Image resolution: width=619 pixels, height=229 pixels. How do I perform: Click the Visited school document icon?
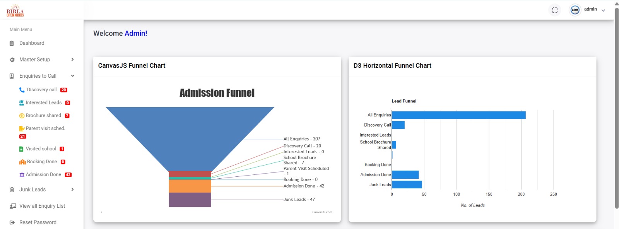[21, 149]
